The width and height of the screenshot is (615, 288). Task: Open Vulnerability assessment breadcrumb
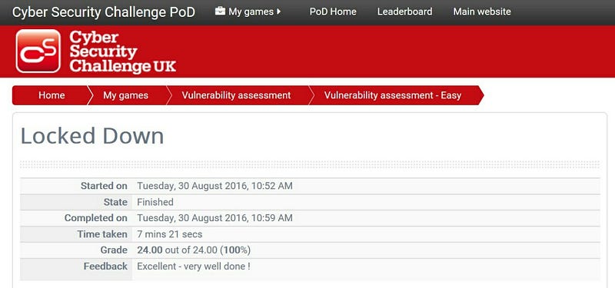(236, 95)
